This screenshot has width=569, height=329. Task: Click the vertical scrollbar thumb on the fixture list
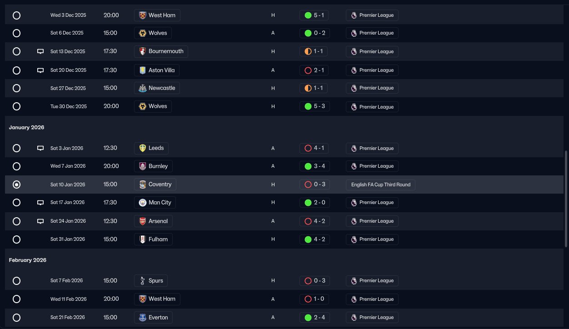pyautogui.click(x=566, y=199)
